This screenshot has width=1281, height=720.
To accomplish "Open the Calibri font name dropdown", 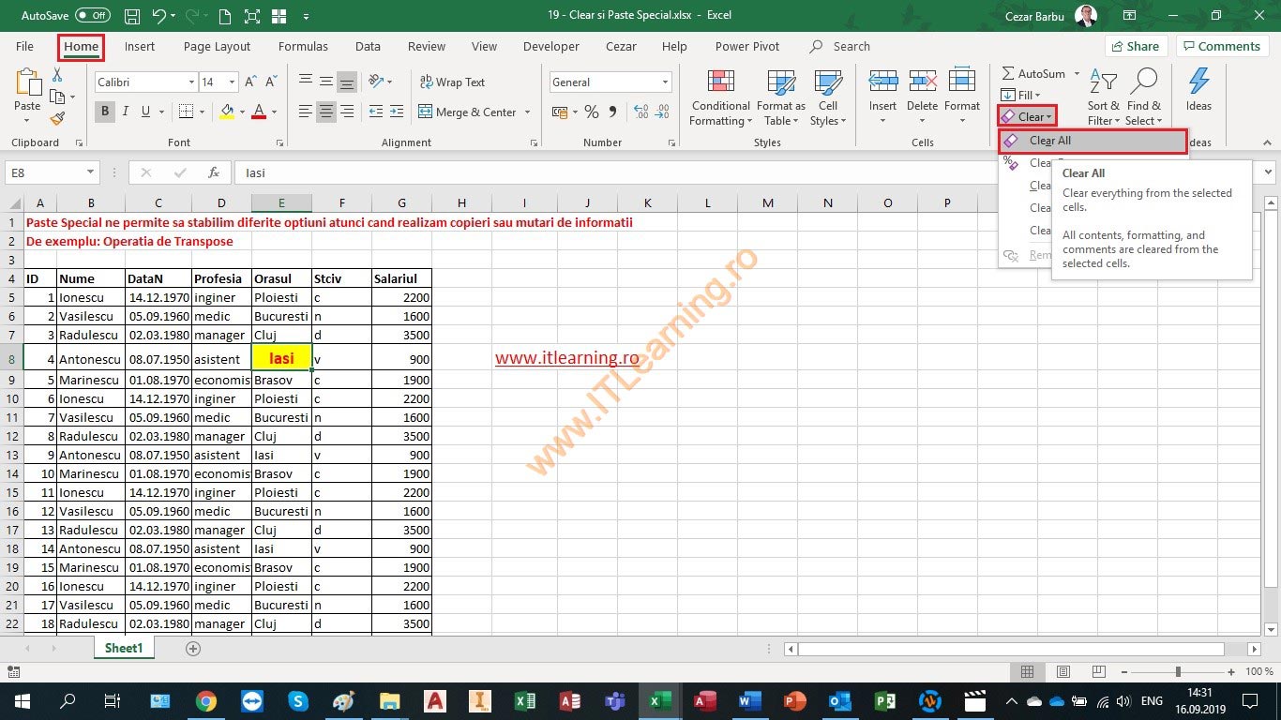I will coord(191,82).
